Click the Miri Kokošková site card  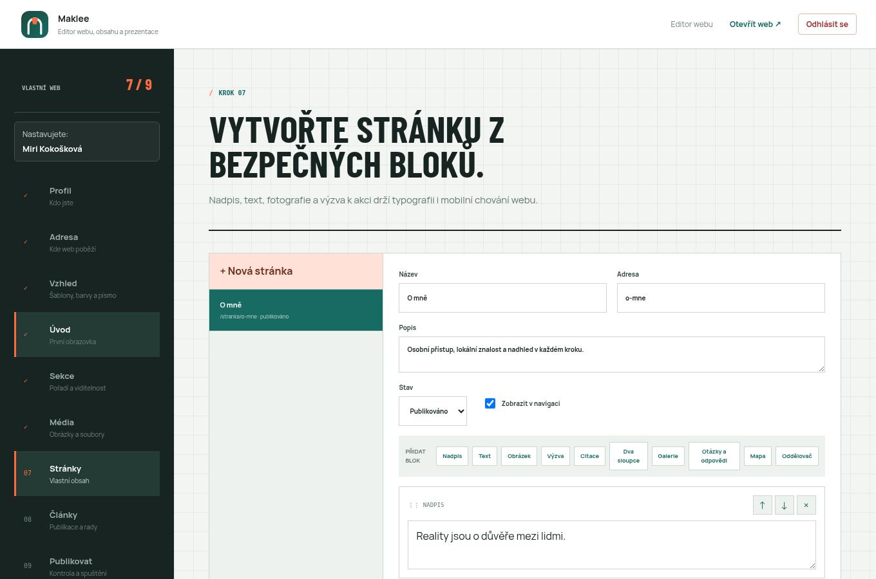[87, 142]
